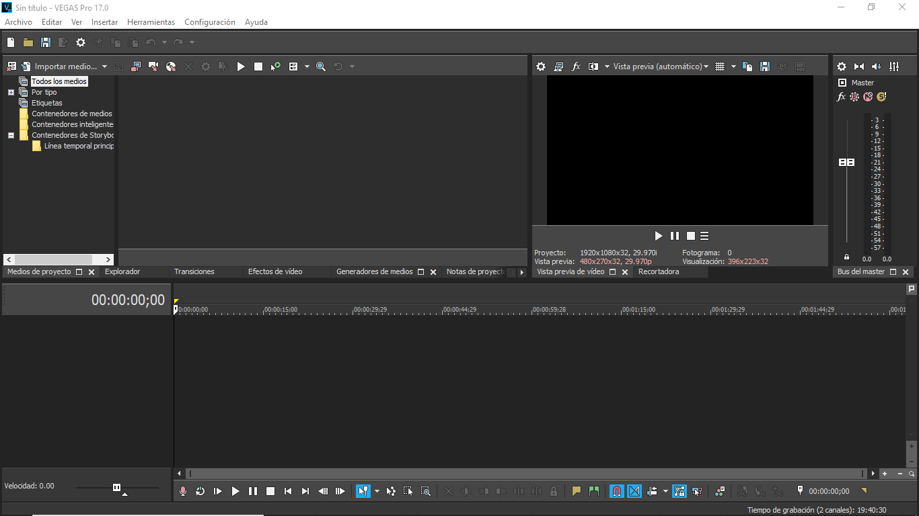Image resolution: width=919 pixels, height=516 pixels.
Task: Open the Herramientas menu
Action: click(151, 22)
